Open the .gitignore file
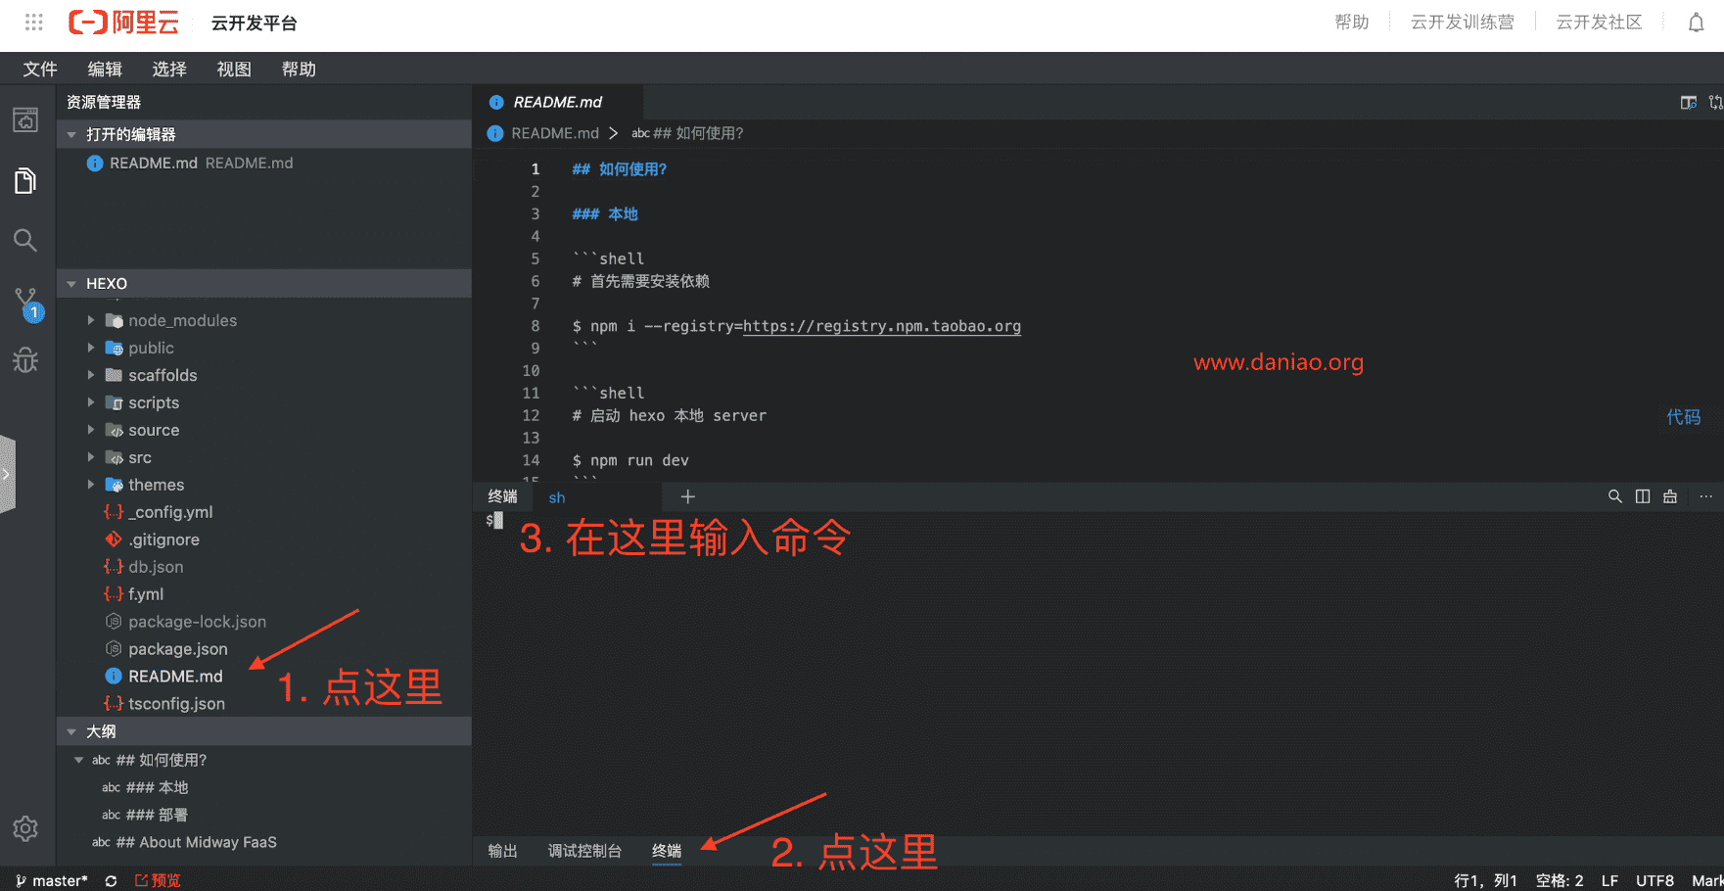Viewport: 1724px width, 891px height. [163, 539]
